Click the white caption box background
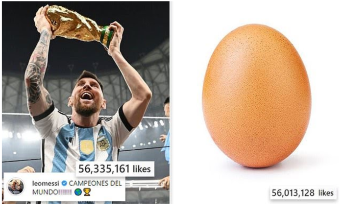 click(64, 187)
